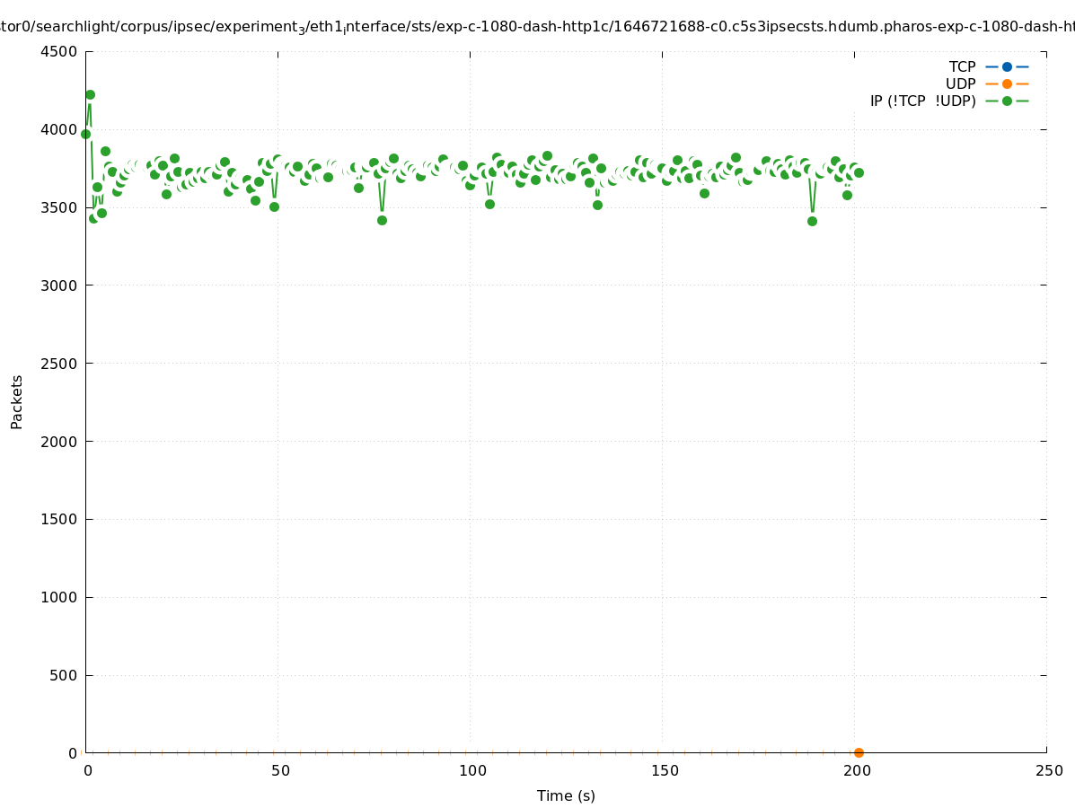
Task: Toggle the UDP series via its legend label
Action: (960, 83)
